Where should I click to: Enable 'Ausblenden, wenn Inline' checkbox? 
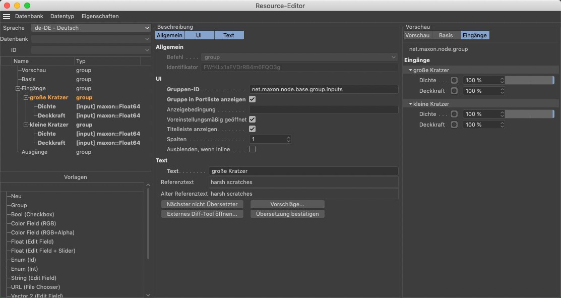coord(253,149)
